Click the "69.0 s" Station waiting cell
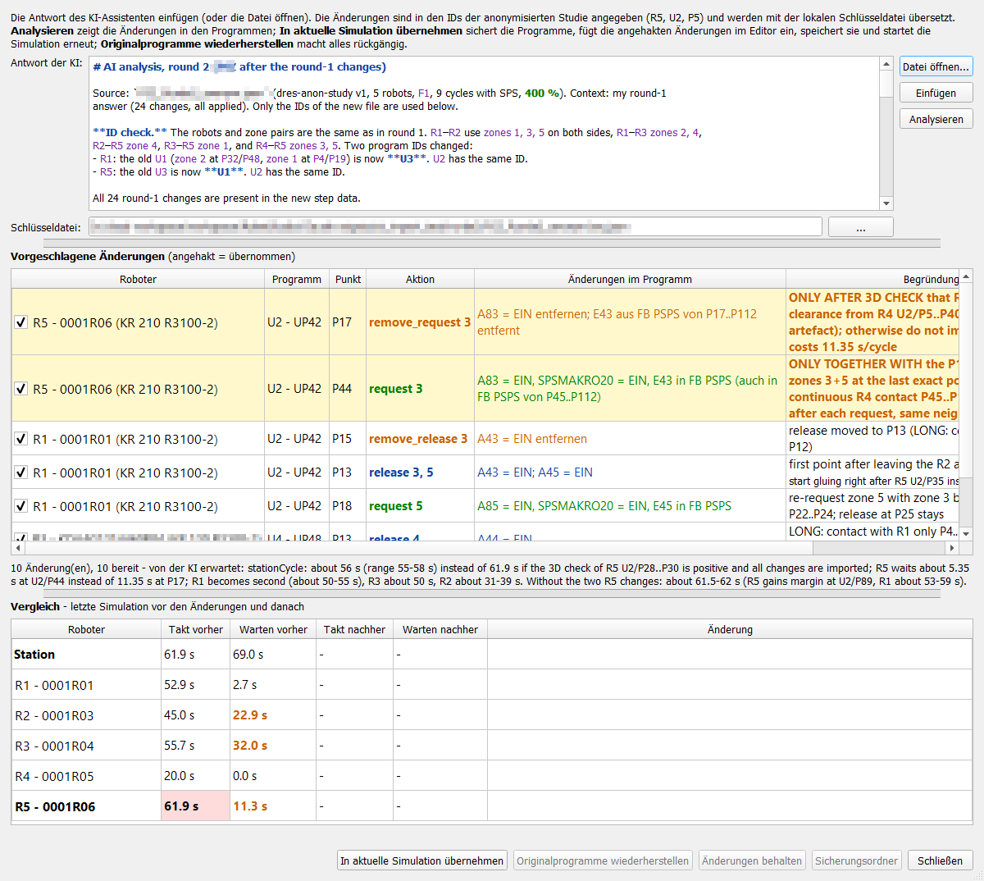 273,655
